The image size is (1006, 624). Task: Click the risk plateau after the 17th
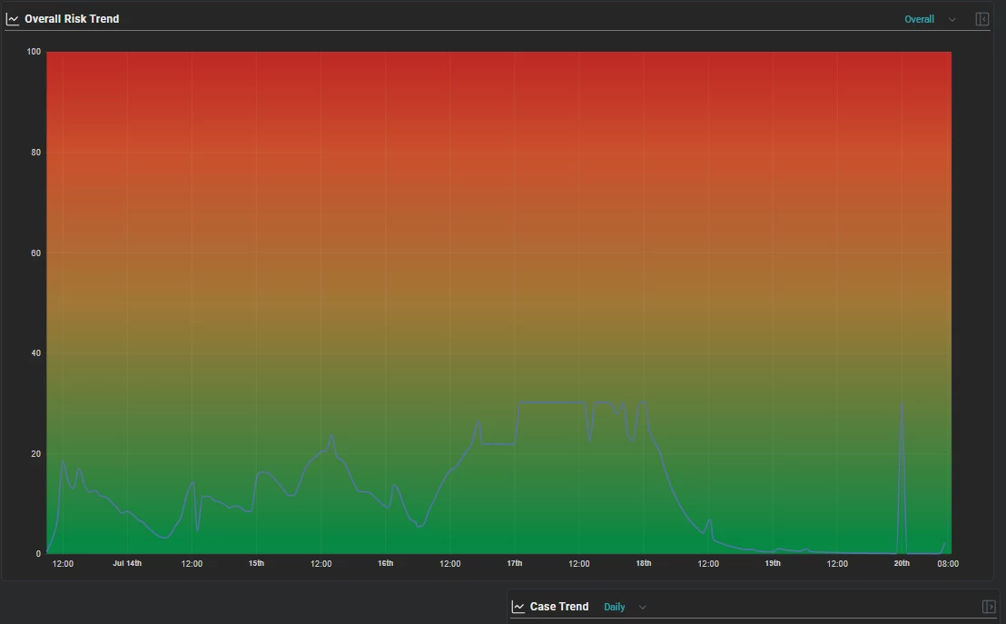[x=552, y=402]
